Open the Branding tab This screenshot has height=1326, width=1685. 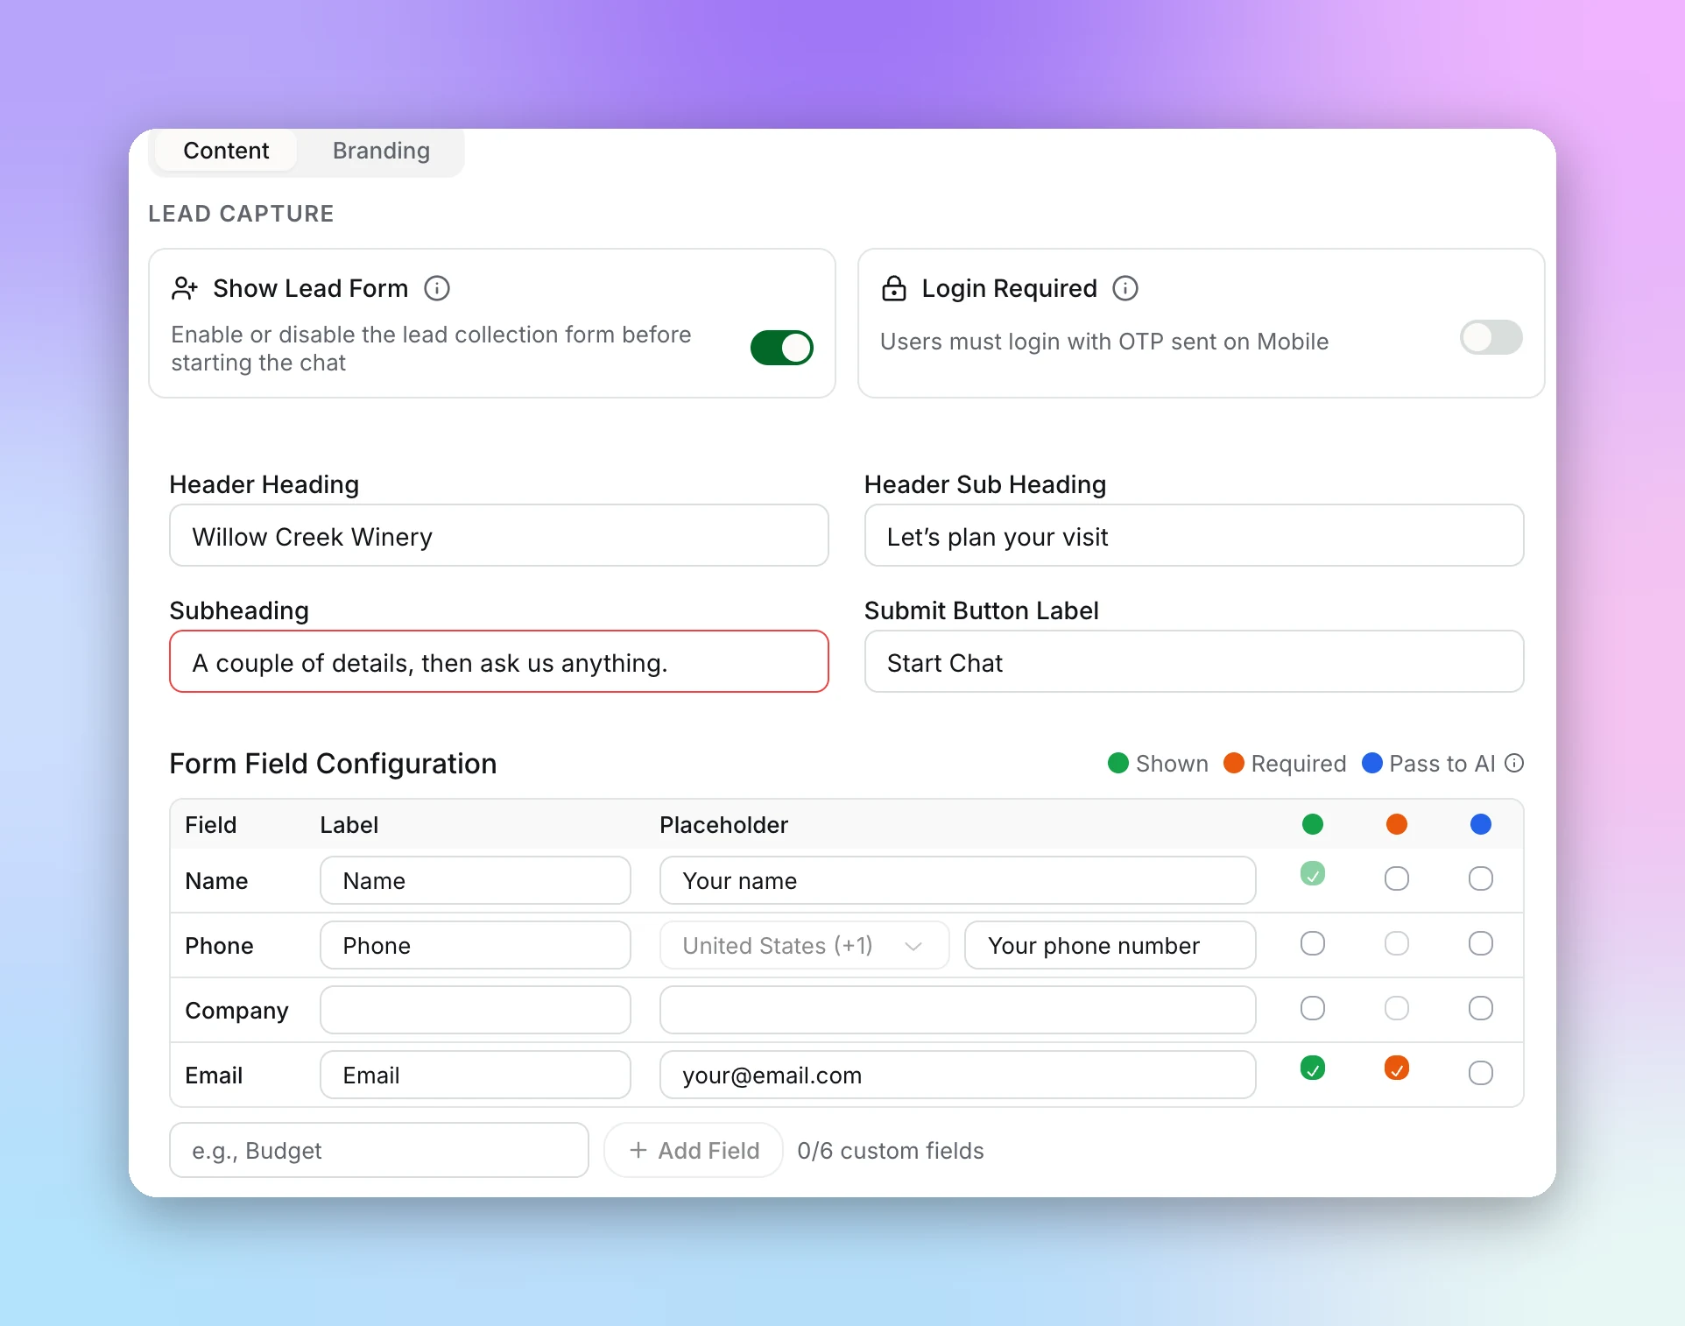(x=381, y=151)
